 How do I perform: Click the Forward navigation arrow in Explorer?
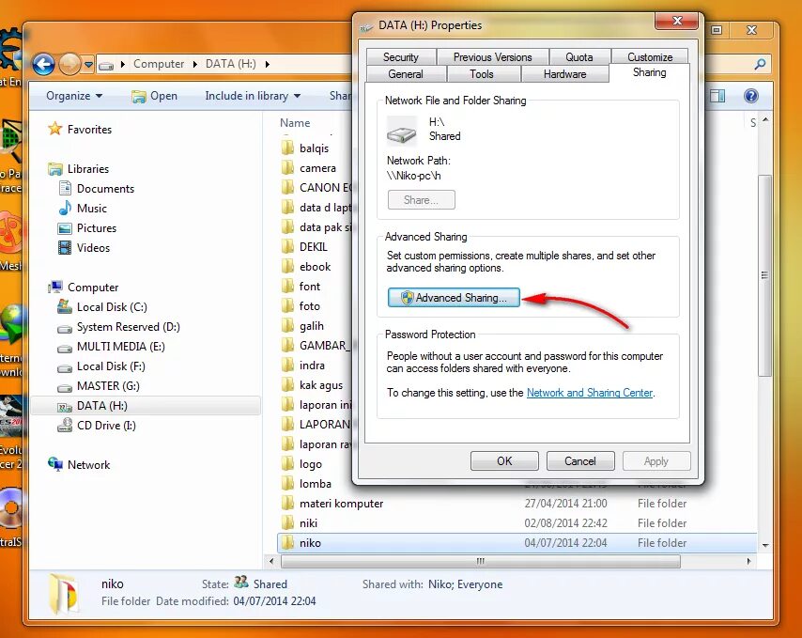pos(69,65)
